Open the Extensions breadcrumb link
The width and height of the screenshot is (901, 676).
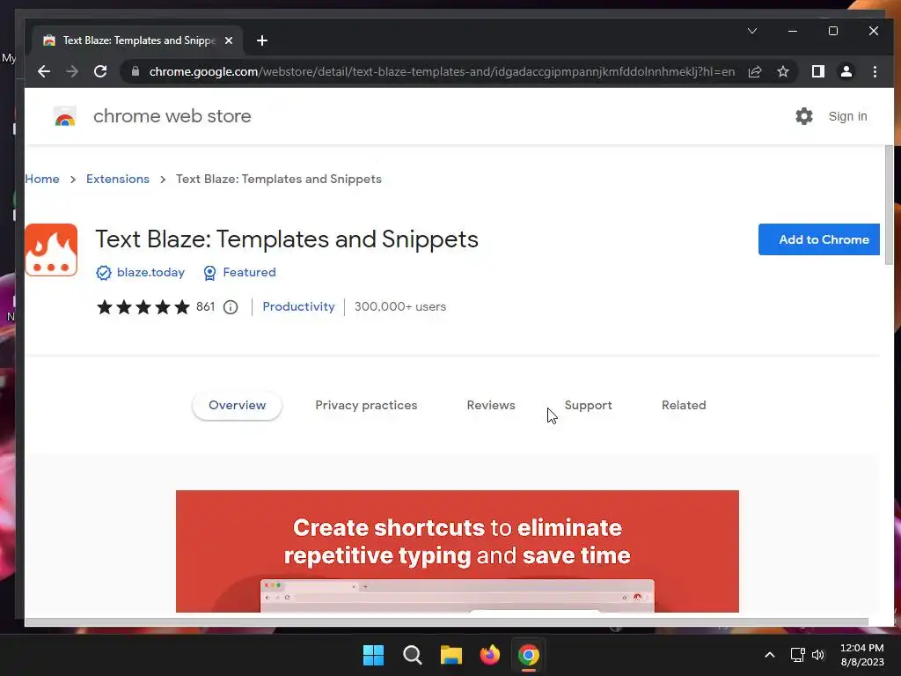[118, 179]
